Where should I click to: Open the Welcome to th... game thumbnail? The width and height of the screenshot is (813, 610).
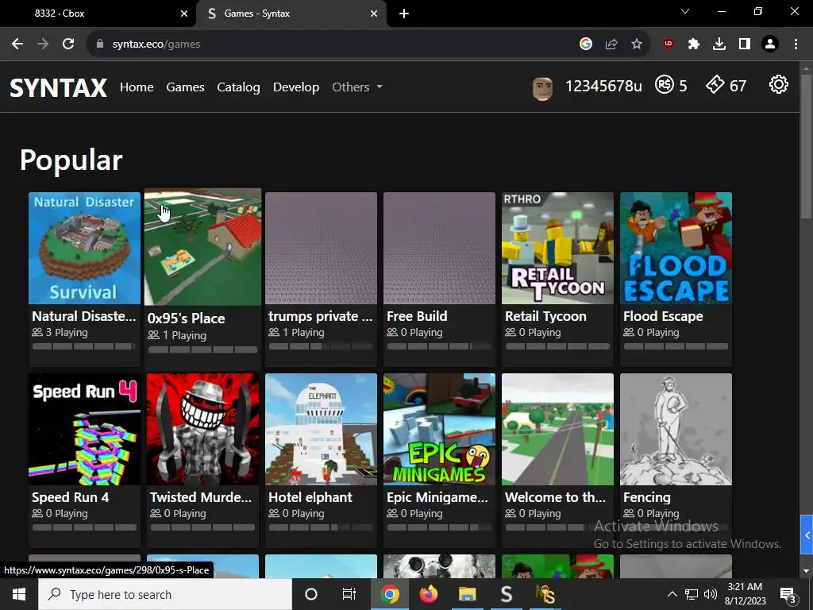(557, 429)
